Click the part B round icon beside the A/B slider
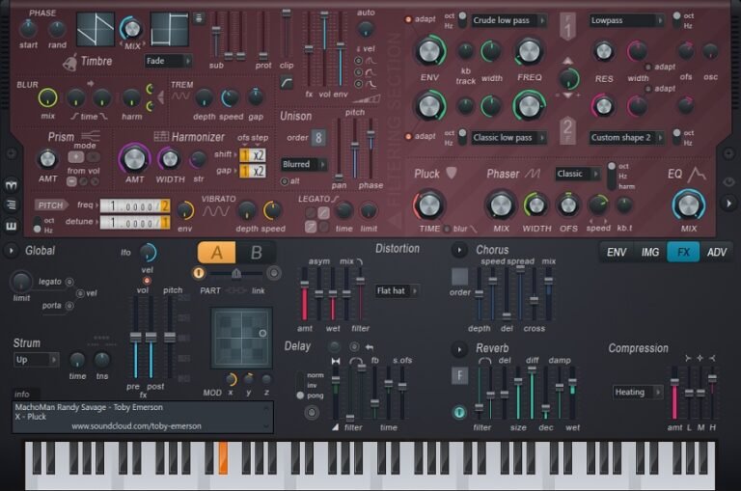 [273, 273]
